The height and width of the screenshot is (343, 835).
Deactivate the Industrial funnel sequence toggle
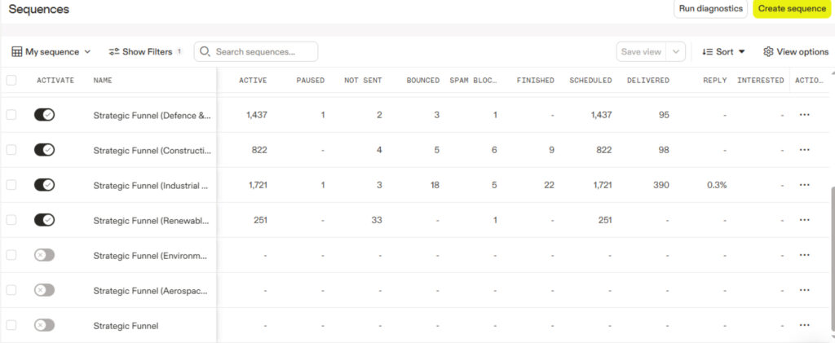(44, 185)
